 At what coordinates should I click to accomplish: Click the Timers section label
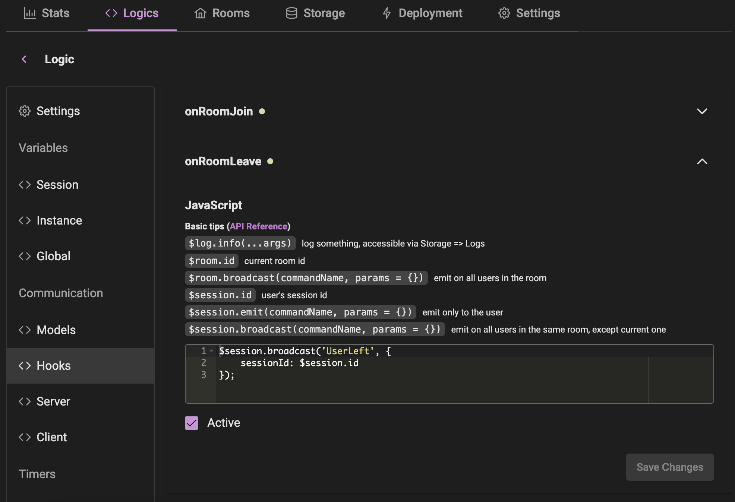[37, 474]
